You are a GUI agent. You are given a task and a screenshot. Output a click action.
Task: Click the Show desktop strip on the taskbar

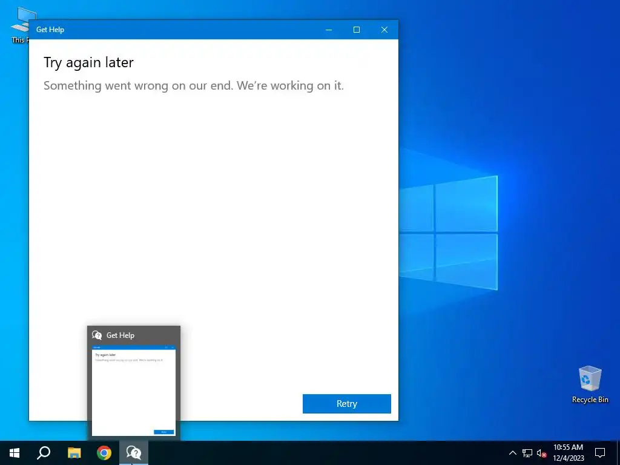[618, 453]
